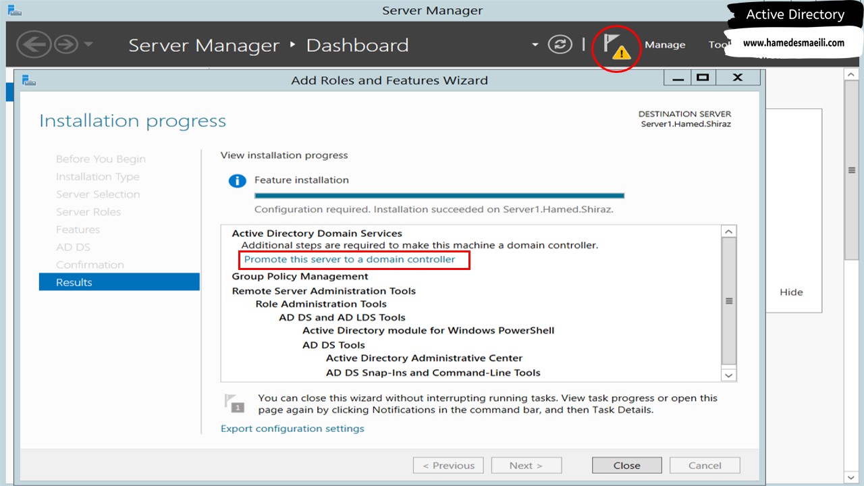Click the wizard title bar icon
The height and width of the screenshot is (486, 864).
pos(28,80)
